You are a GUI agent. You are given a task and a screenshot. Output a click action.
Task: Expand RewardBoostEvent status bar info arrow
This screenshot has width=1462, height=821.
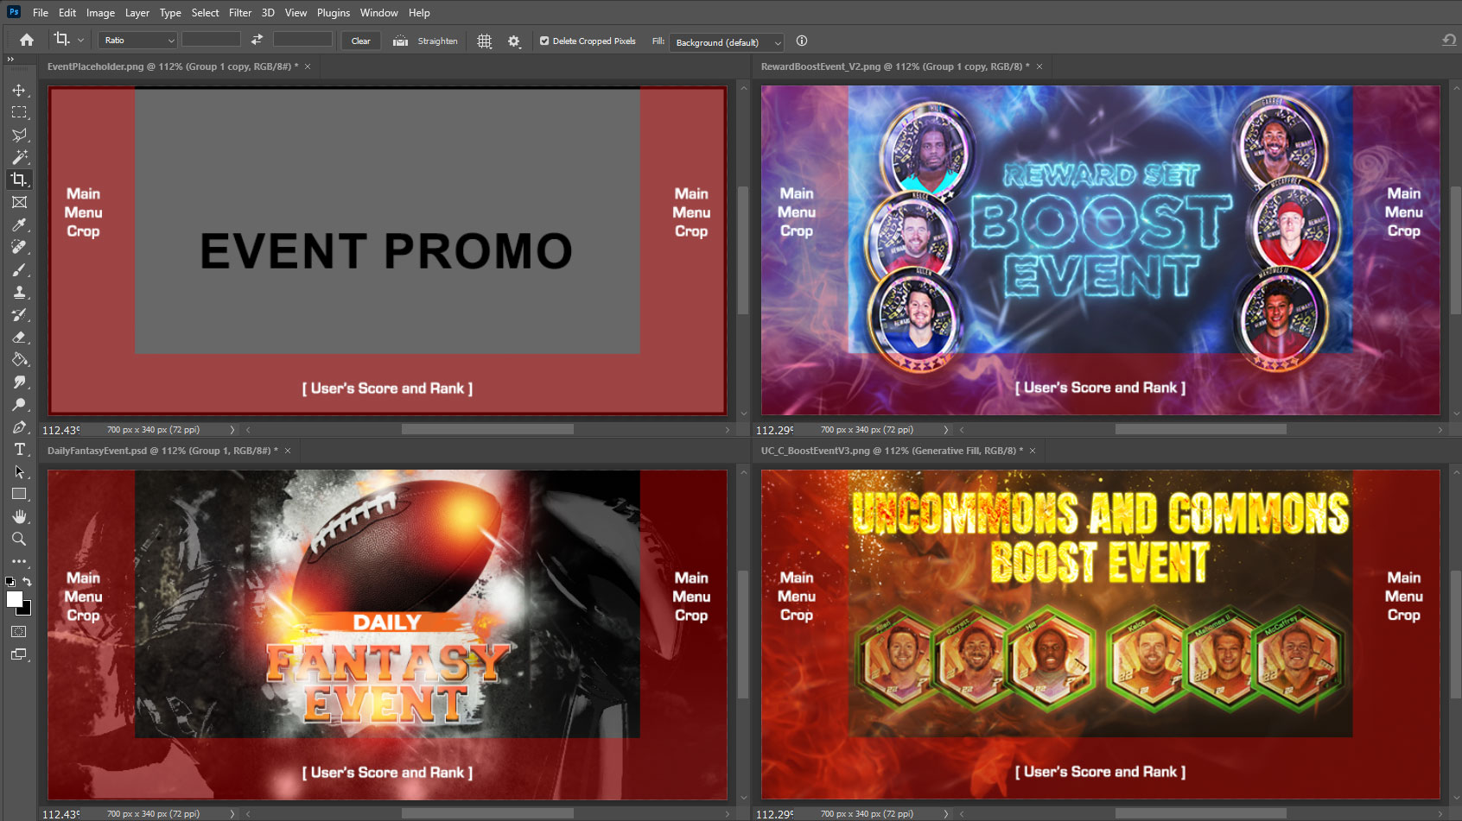(x=945, y=429)
